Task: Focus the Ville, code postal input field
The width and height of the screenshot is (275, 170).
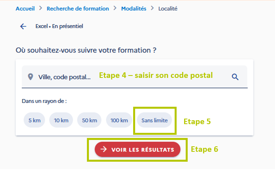Action: click(134, 77)
